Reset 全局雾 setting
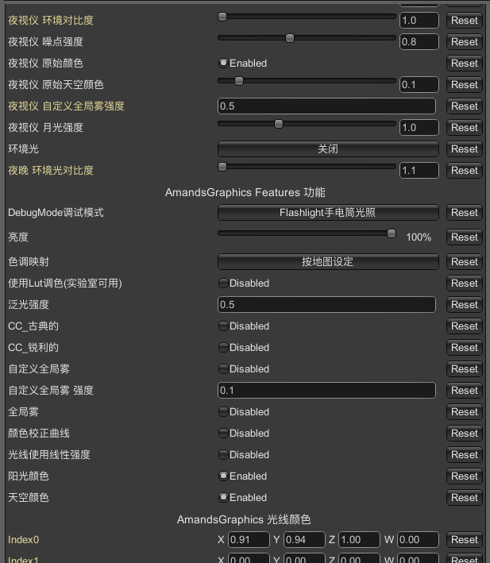Viewport: 490px width, 563px height. pos(465,412)
